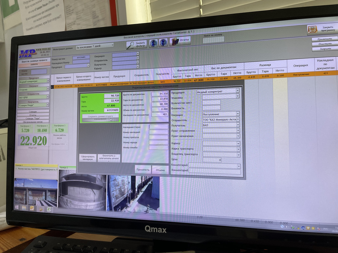The image size is (338, 253).
Task: Click the Цена field in the dialog
Action: [212, 160]
